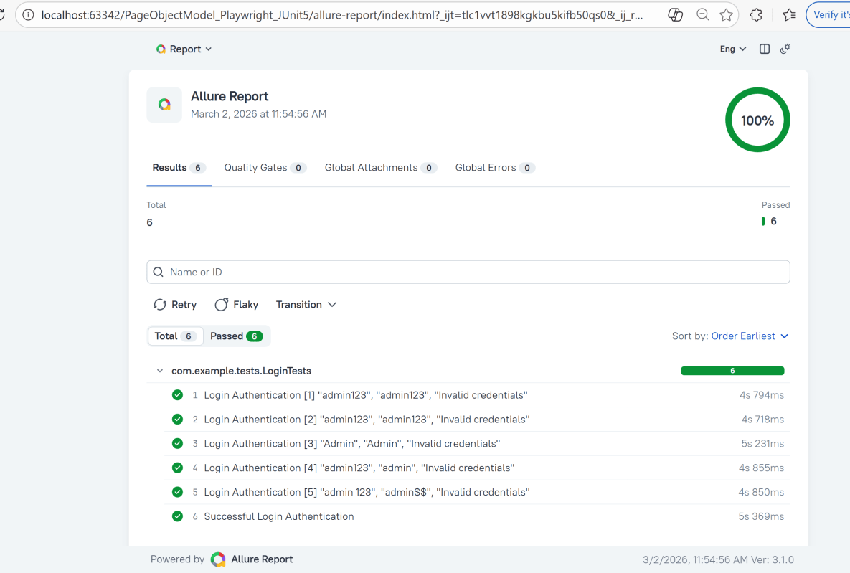Open the browser extensions puzzle icon
The width and height of the screenshot is (850, 573).
tap(756, 15)
